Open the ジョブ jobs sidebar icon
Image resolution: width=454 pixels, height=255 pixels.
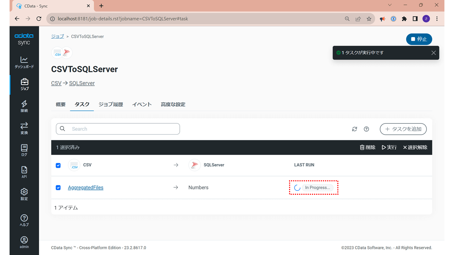24,84
